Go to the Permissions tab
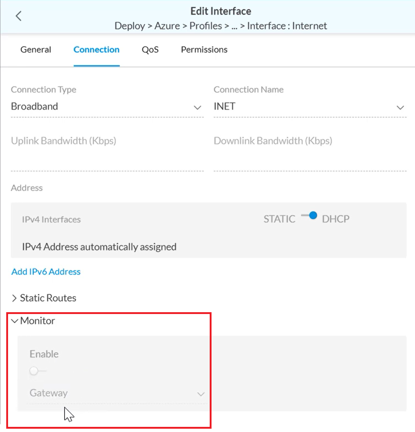 [x=204, y=50]
